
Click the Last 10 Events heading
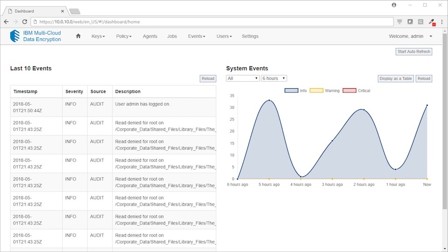31,68
